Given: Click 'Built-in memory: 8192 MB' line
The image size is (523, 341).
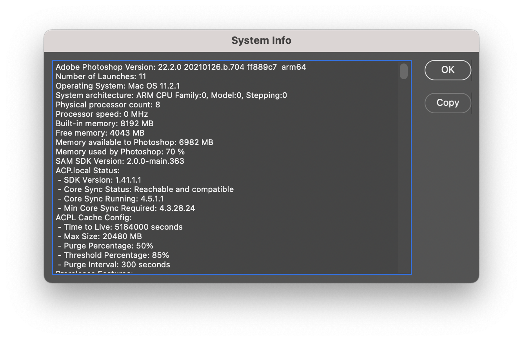Looking at the screenshot, I should click(x=104, y=123).
